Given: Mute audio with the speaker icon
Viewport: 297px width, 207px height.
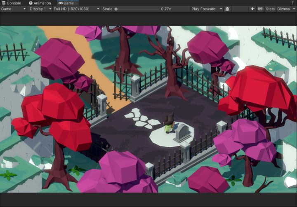Looking at the screenshot, I should point(252,9).
